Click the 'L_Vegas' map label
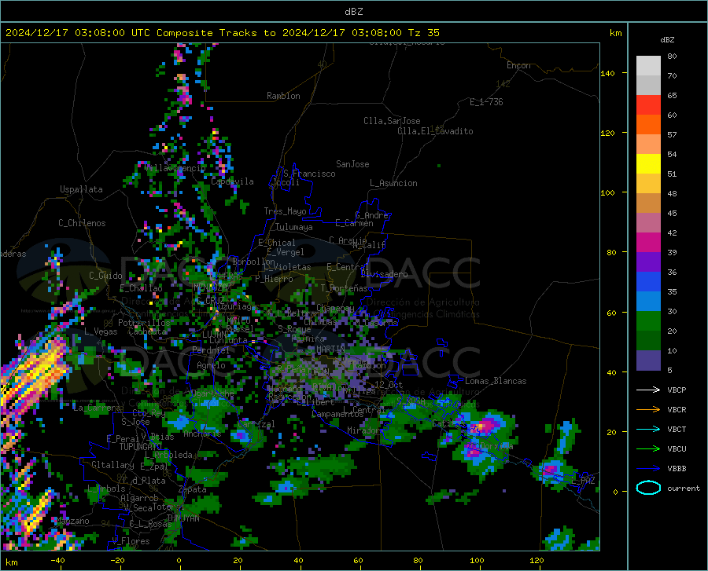This screenshot has height=571, width=708. [x=101, y=331]
